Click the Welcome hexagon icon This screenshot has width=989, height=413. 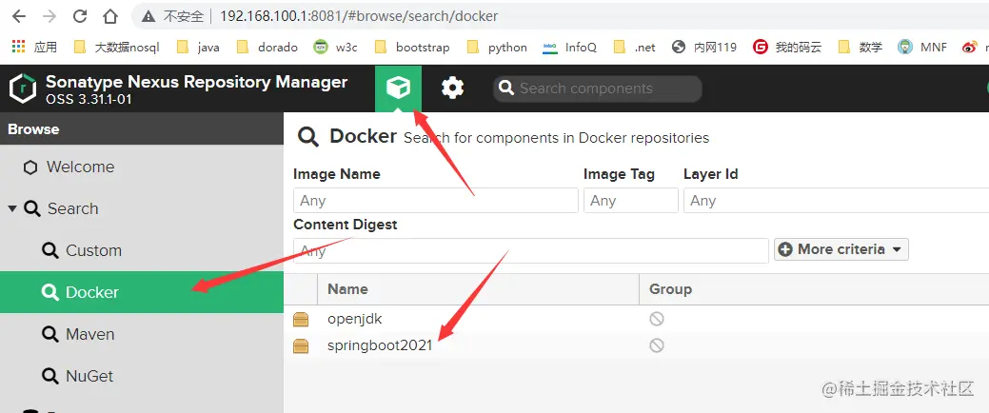click(30, 167)
